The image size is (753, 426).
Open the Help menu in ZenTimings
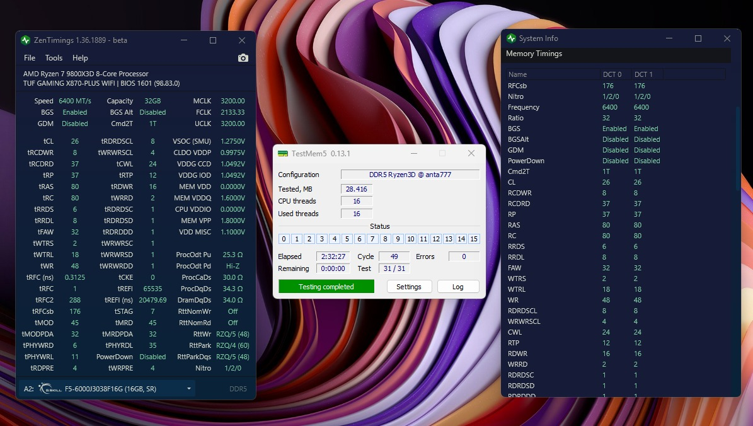tap(80, 57)
